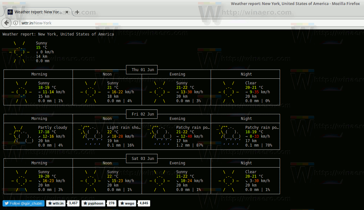Select the Weather report: New York tab
Screen dimensions: 364x210
[38, 11]
